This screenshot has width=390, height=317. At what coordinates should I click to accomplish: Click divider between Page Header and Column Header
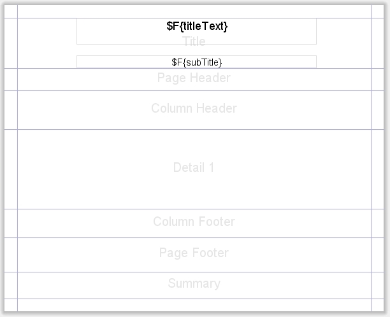point(194,90)
